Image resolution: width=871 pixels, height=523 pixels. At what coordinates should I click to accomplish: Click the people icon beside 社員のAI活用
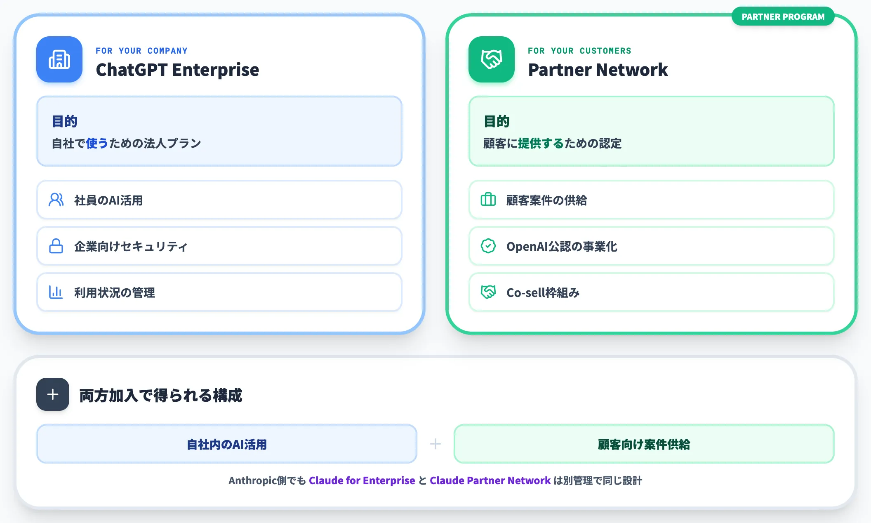coord(56,200)
